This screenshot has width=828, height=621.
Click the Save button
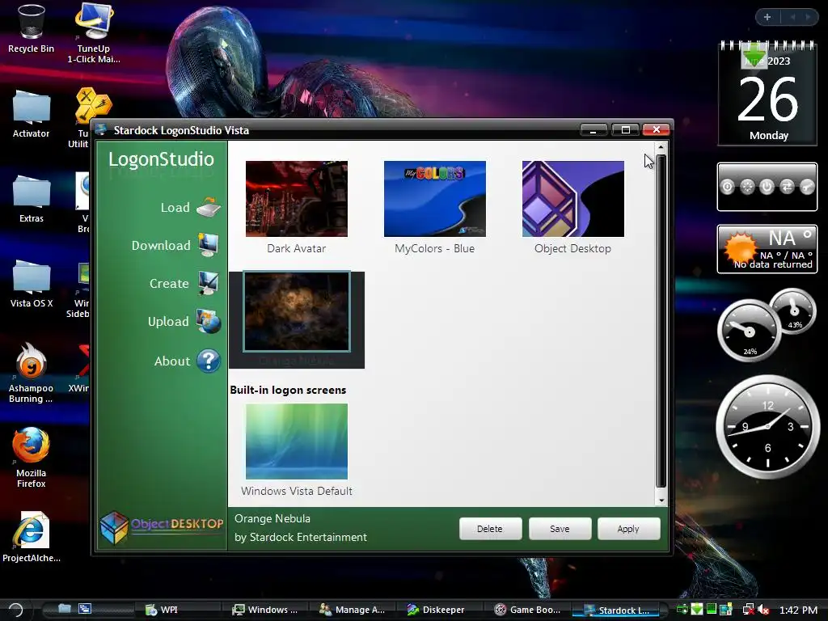coord(560,529)
